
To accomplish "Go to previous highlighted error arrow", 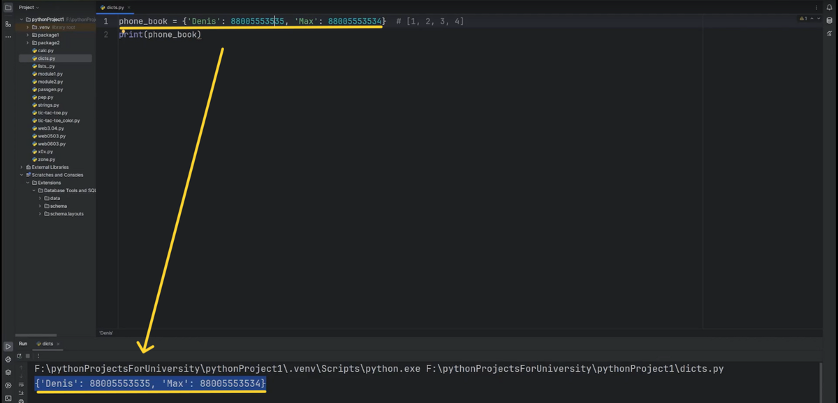I will click(814, 18).
